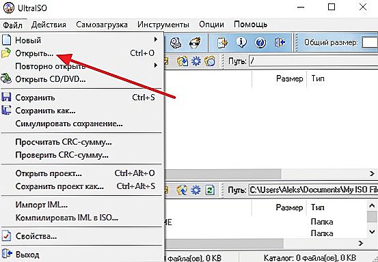378x262 pixels.
Task: Click the Каталог: 0 файла(ов) status text
Action: click(310, 258)
